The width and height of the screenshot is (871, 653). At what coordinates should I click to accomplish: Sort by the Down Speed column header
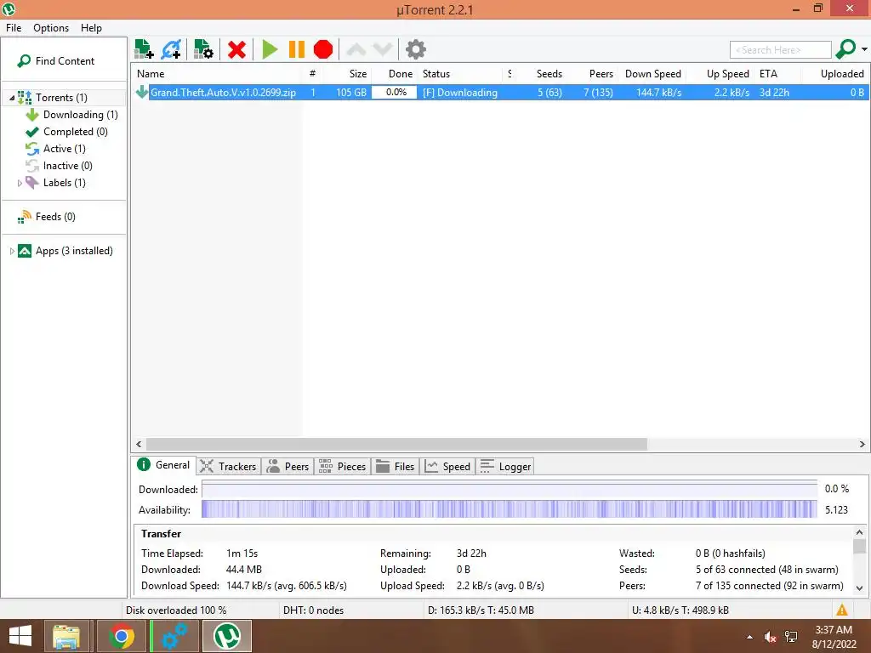652,74
